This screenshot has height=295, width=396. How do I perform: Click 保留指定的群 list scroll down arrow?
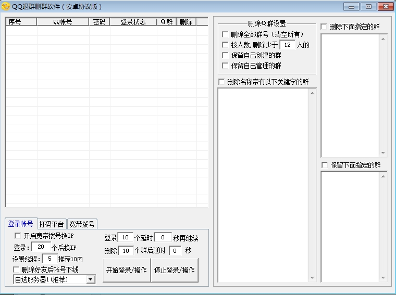tap(383, 278)
